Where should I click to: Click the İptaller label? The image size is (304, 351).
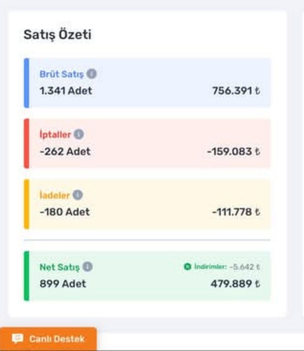click(x=55, y=135)
